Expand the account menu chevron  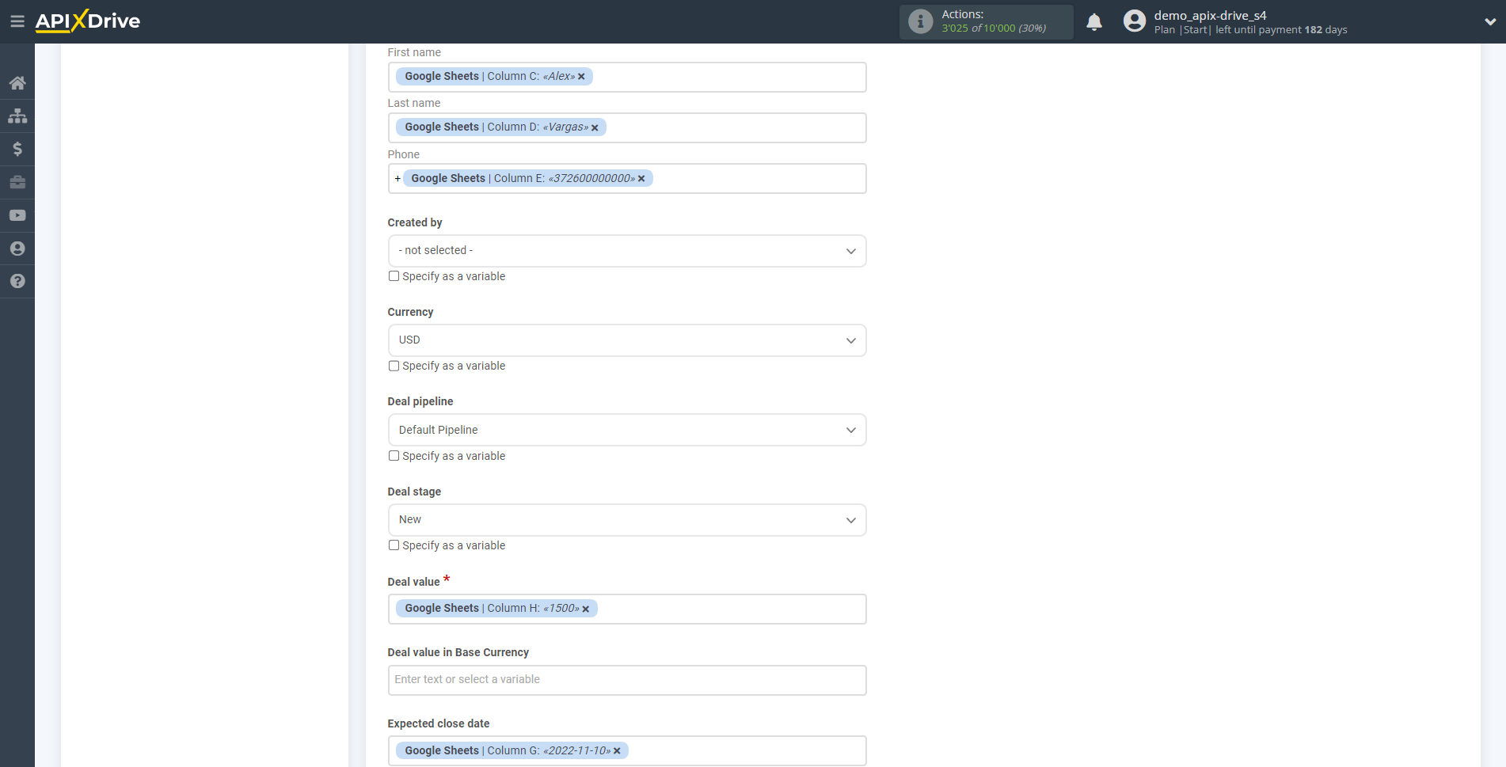click(1490, 22)
